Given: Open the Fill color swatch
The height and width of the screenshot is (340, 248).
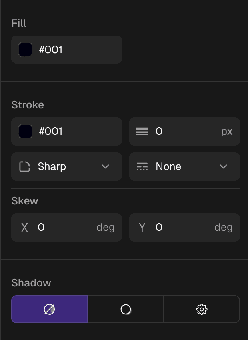Looking at the screenshot, I should click(x=25, y=50).
